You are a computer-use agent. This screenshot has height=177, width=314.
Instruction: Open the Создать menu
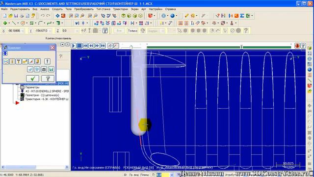pyautogui.click(x=57, y=9)
